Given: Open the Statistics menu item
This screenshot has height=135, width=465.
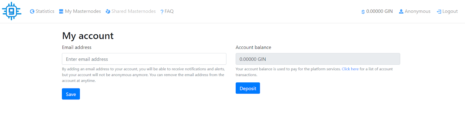Looking at the screenshot, I should (45, 11).
